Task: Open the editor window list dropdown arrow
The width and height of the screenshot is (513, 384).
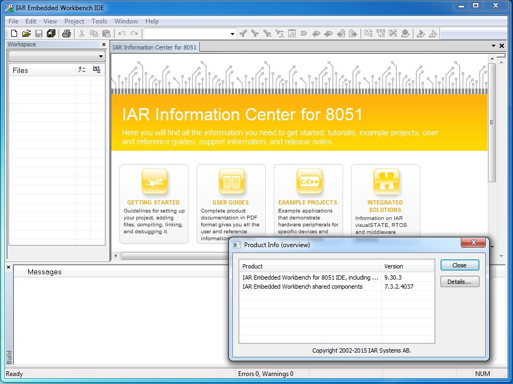Action: [x=493, y=46]
